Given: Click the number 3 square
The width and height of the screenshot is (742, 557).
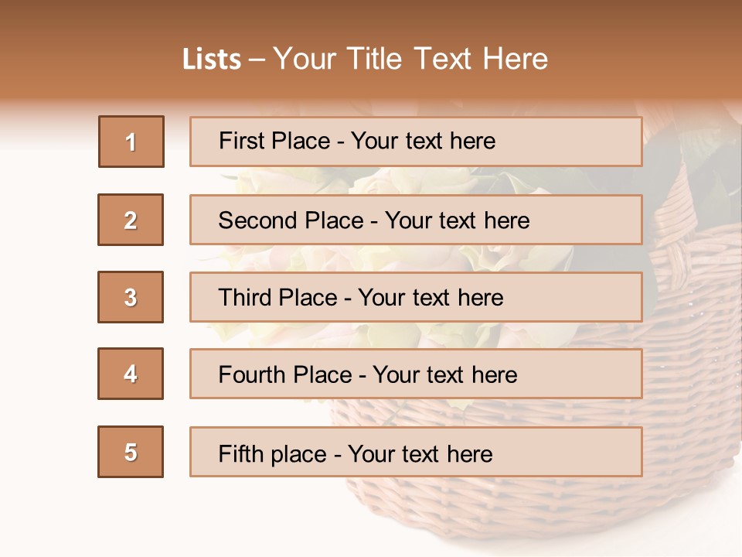Looking at the screenshot, I should 131,297.
